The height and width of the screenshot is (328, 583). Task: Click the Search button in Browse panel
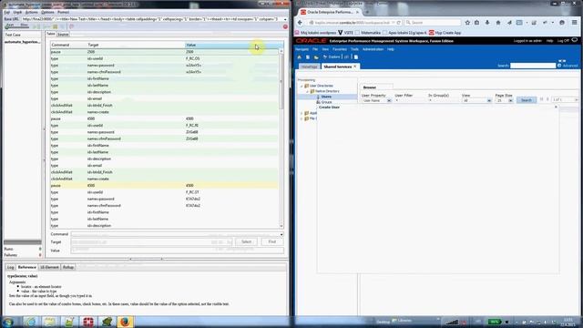[x=527, y=100]
